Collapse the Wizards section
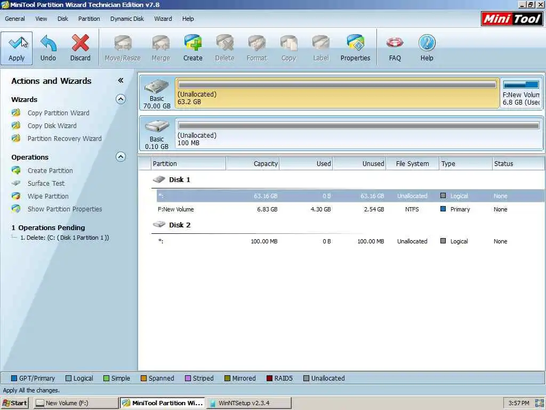Viewport: 546px width, 410px height. (121, 99)
